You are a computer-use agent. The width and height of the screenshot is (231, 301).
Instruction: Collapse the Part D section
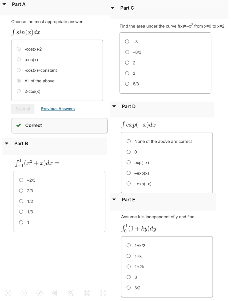tap(114, 106)
